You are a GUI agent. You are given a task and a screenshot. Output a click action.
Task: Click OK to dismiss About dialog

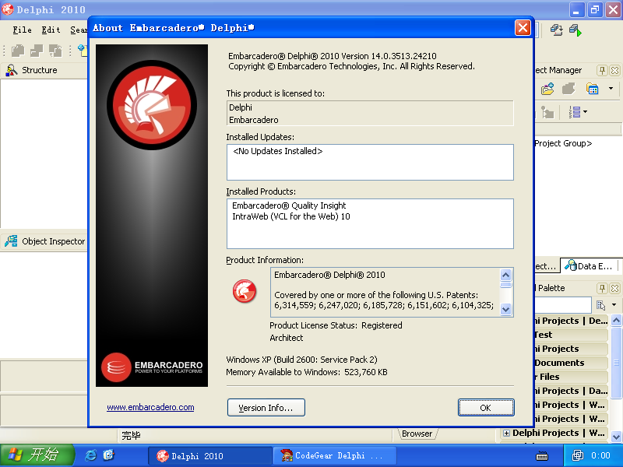(x=485, y=408)
